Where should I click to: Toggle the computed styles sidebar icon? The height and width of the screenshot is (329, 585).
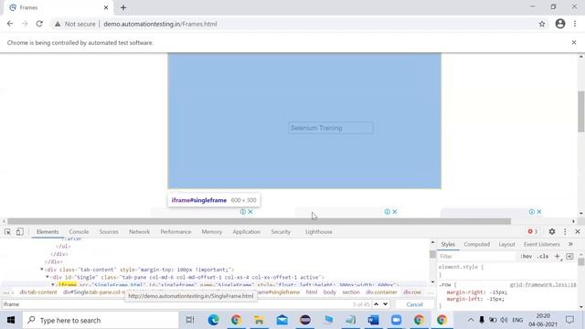(569, 256)
